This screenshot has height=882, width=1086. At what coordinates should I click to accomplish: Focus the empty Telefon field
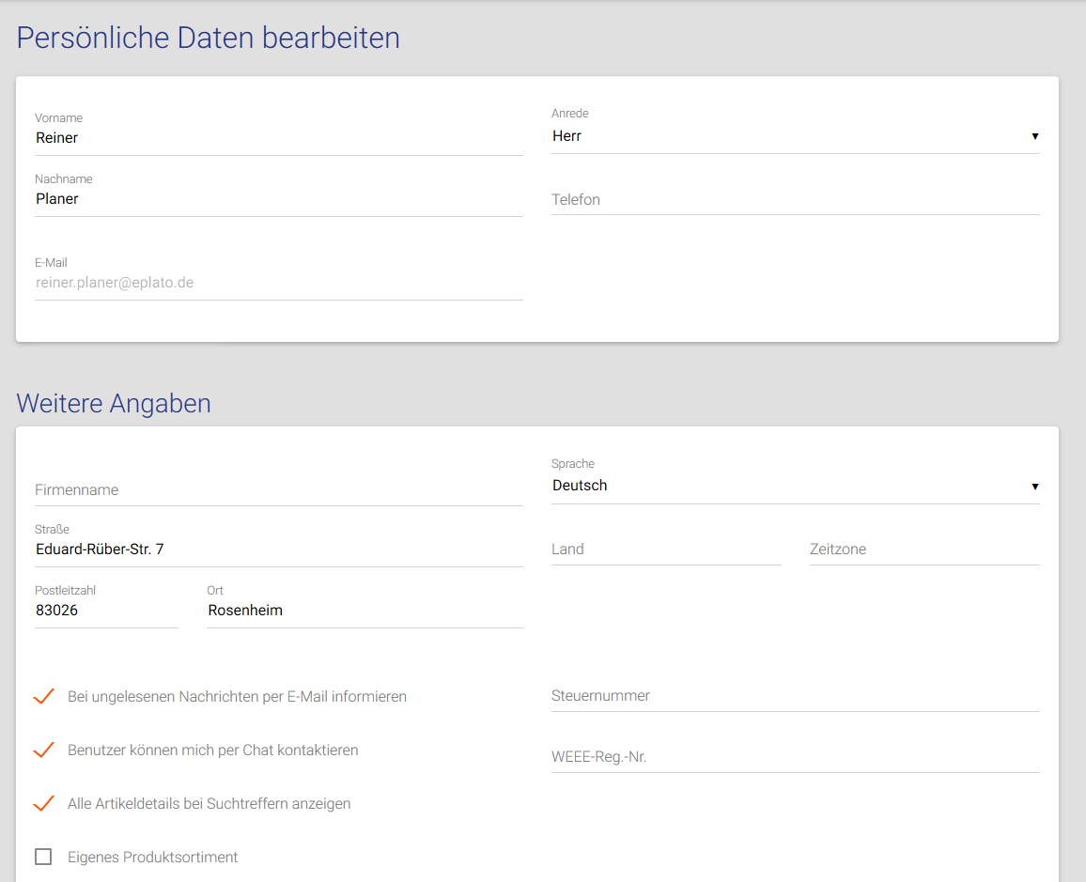coord(794,200)
